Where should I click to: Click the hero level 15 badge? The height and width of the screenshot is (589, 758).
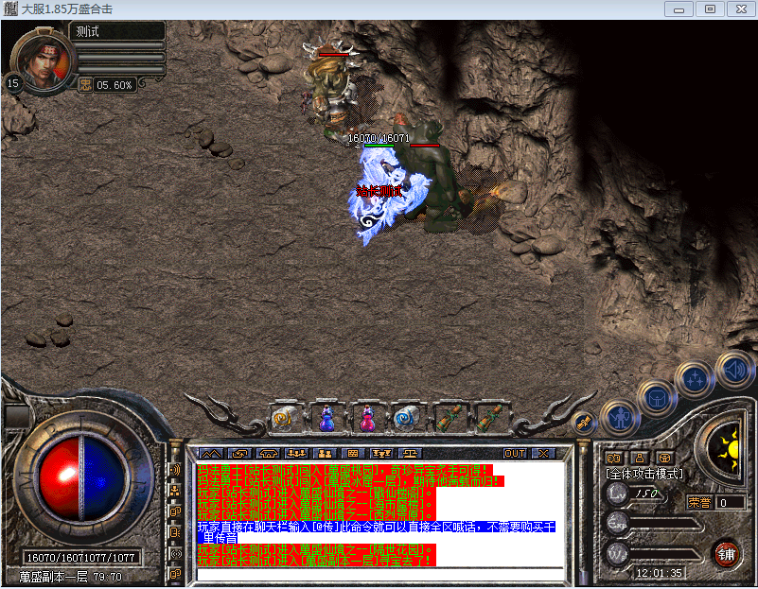[x=12, y=83]
